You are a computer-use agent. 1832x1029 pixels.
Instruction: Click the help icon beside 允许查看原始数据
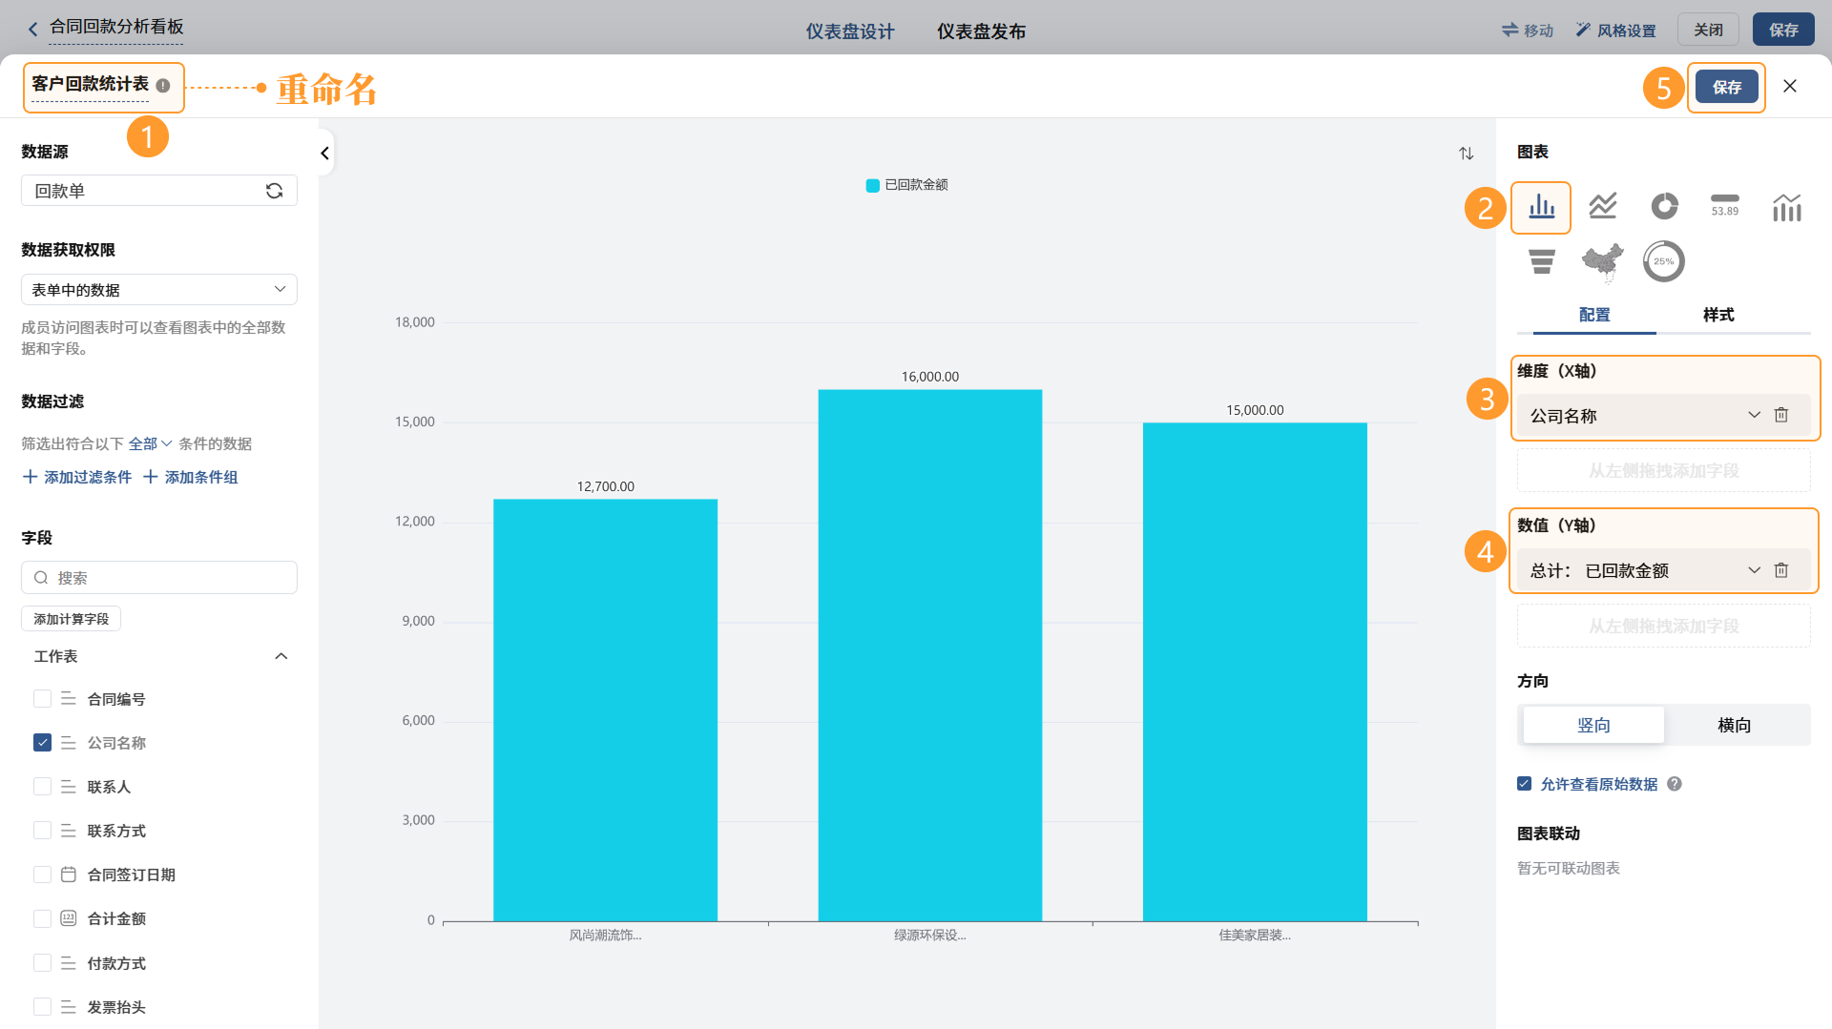pos(1675,784)
